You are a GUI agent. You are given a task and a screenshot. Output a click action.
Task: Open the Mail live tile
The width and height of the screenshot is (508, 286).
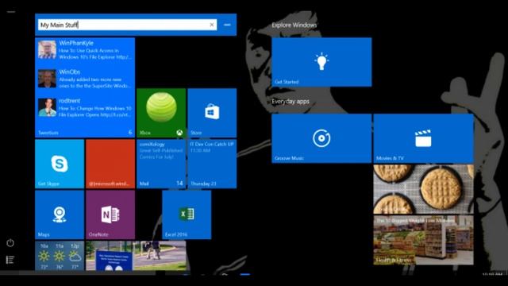161,164
